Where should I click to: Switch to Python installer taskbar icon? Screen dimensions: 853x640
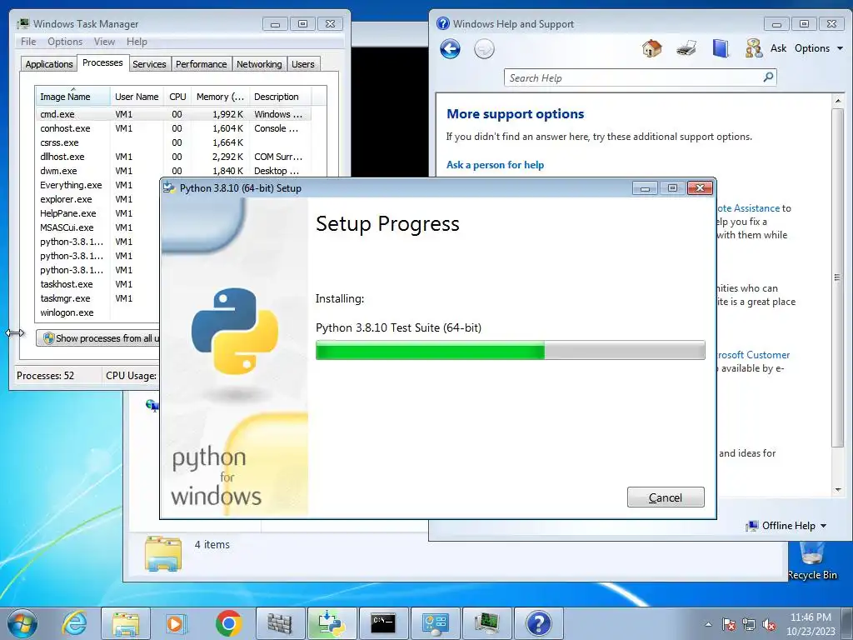point(331,623)
